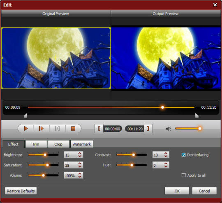The height and width of the screenshot is (203, 222).
Task: Click the Original Preview video image
Action: pyautogui.click(x=56, y=58)
